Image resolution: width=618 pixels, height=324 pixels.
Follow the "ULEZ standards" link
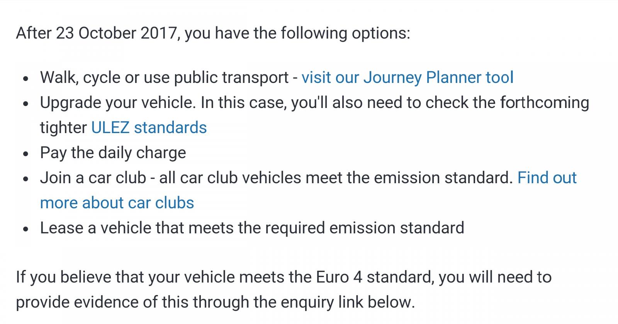(149, 128)
